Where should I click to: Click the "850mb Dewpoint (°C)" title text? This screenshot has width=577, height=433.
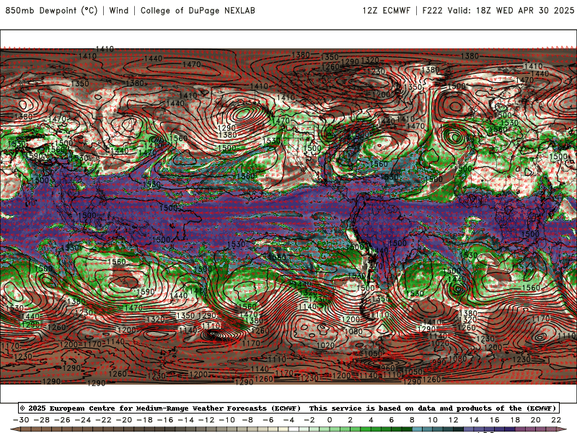pos(51,10)
